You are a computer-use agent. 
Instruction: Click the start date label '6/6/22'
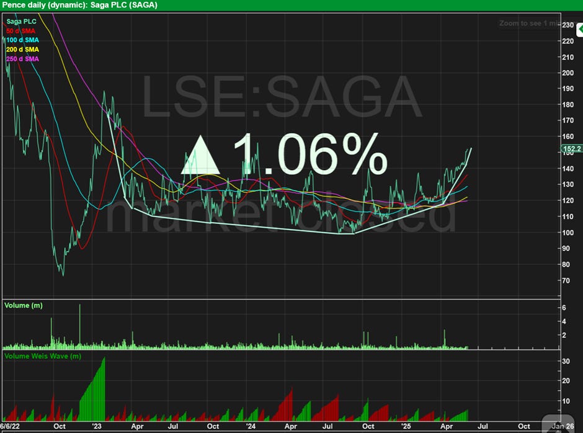(x=10, y=426)
